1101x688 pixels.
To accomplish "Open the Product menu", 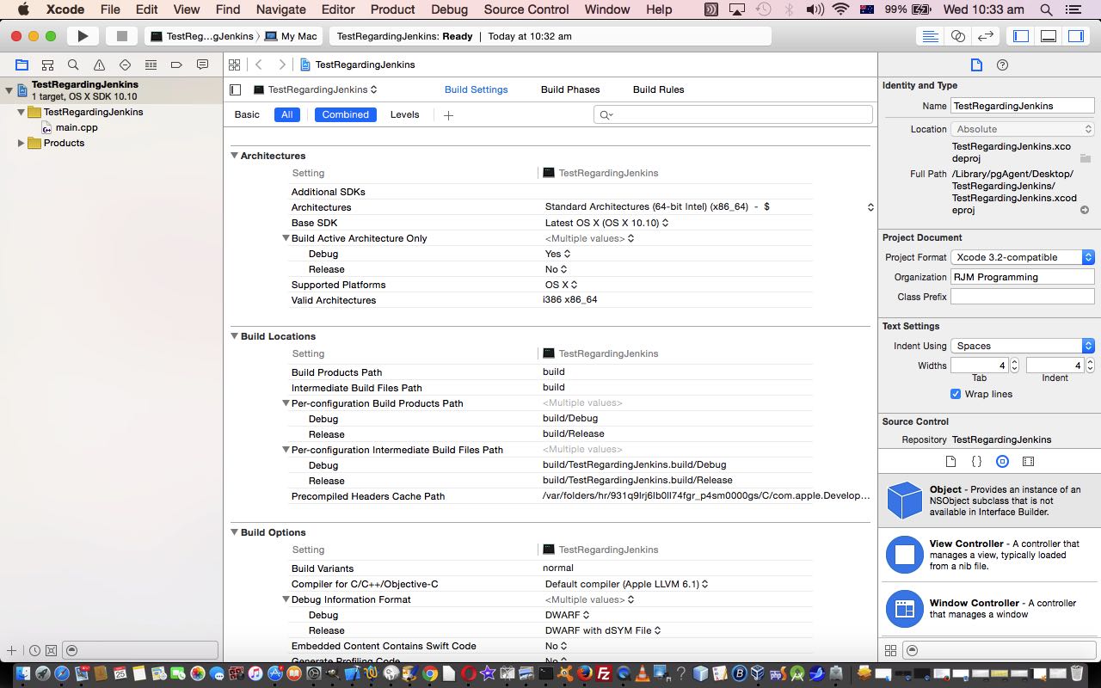I will click(392, 9).
